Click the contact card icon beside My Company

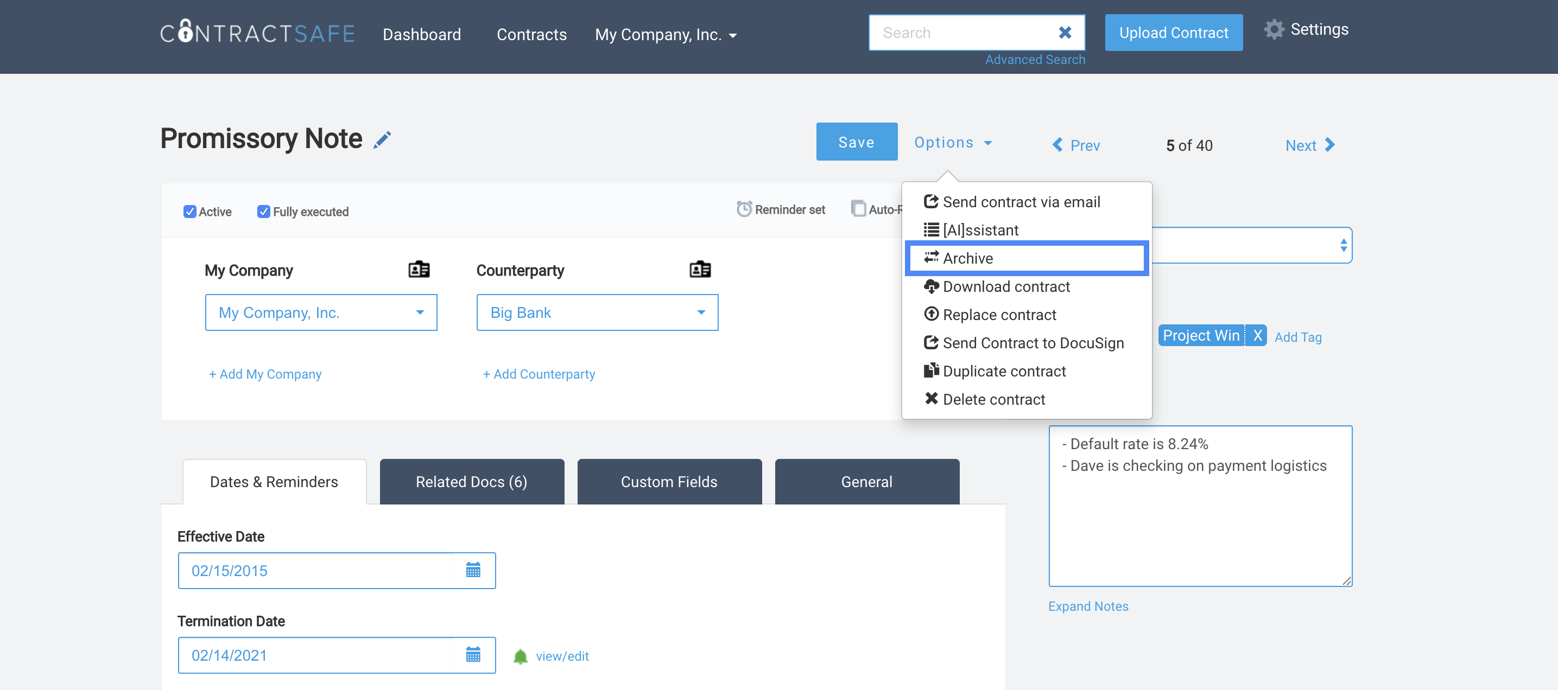[420, 270]
